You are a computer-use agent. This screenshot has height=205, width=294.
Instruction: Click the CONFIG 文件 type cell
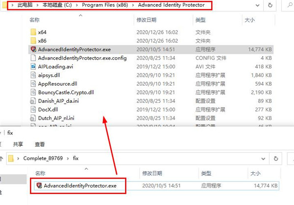pos(211,58)
